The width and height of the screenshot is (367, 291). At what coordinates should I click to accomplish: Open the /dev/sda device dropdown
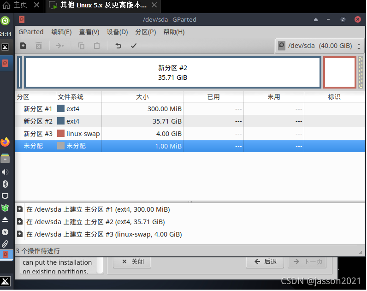tap(320, 46)
